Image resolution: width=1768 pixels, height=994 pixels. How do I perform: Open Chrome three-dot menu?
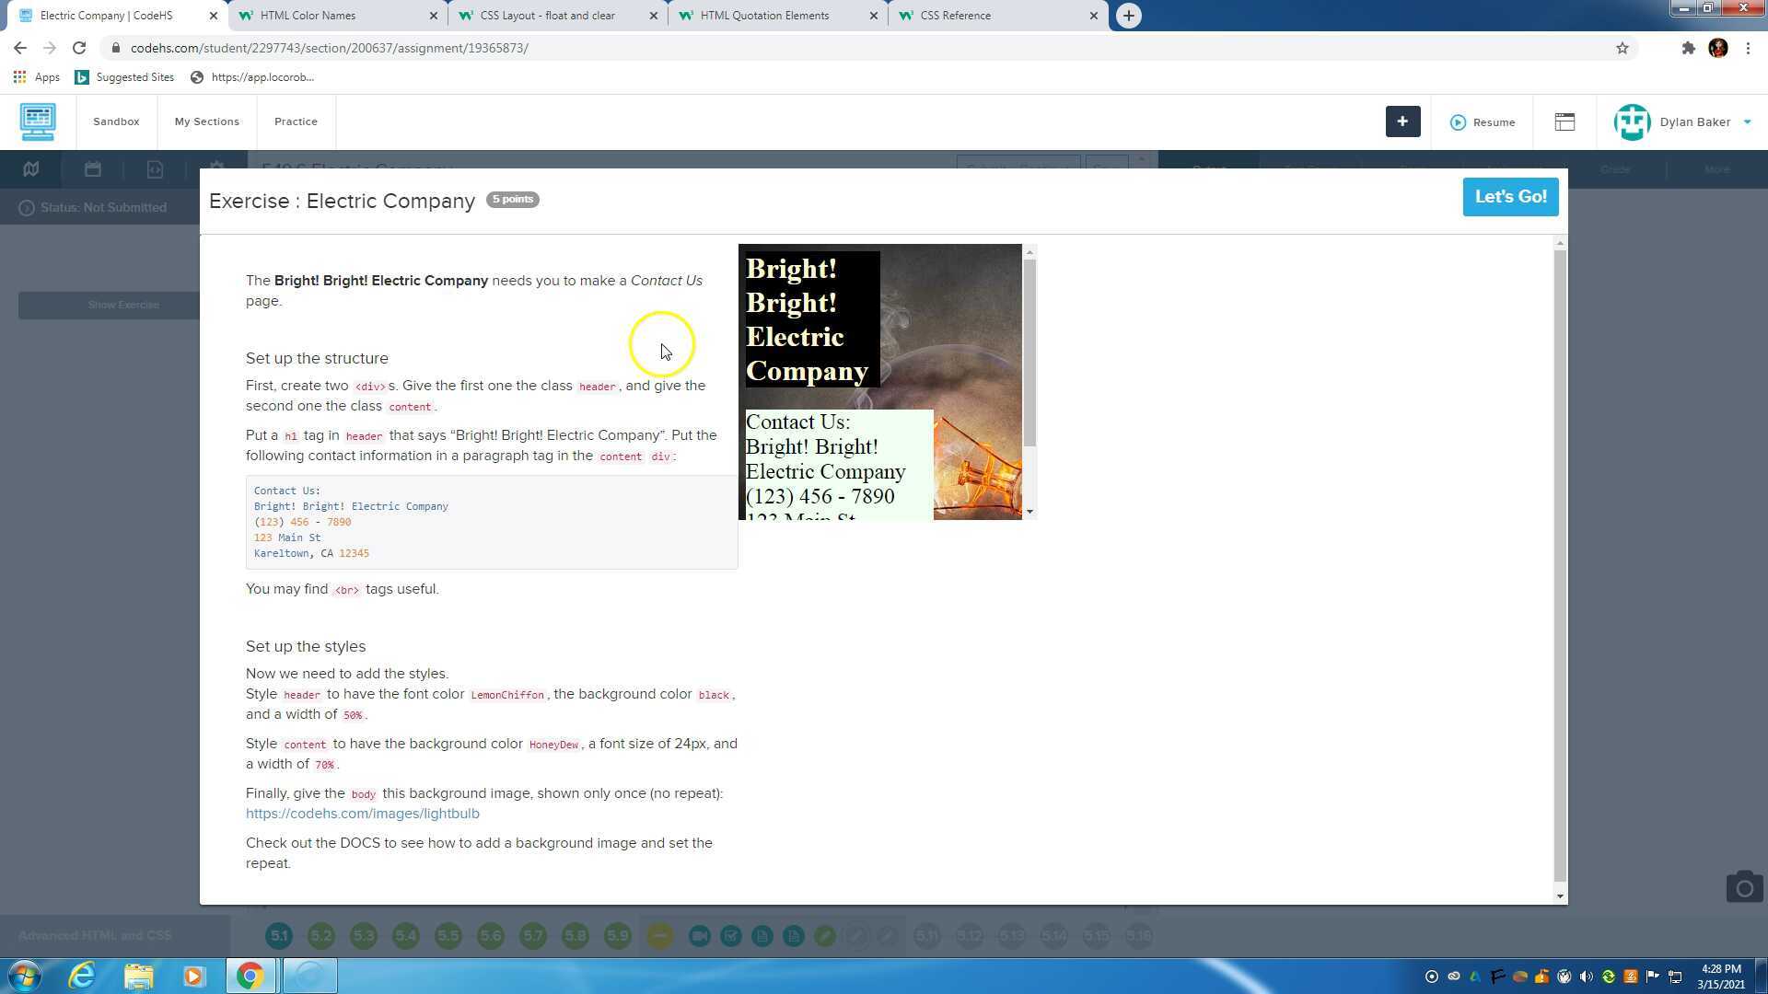click(1748, 48)
